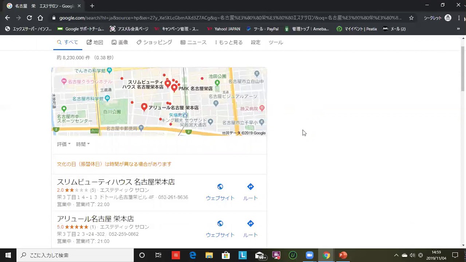Screen dimensions: 466x262
Task: Open the 時間 filter dropdown
Action: click(x=83, y=144)
